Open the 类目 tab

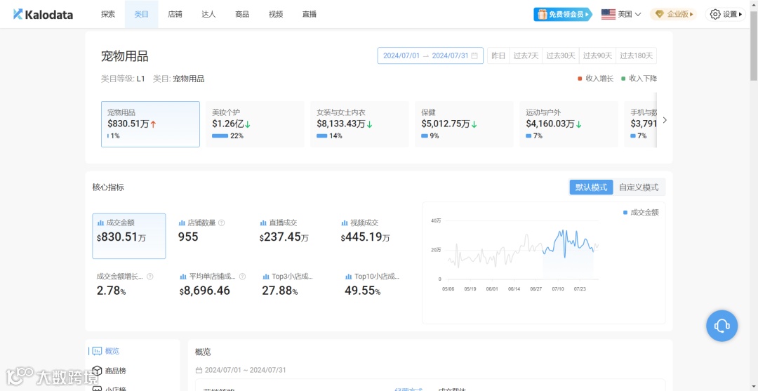141,15
